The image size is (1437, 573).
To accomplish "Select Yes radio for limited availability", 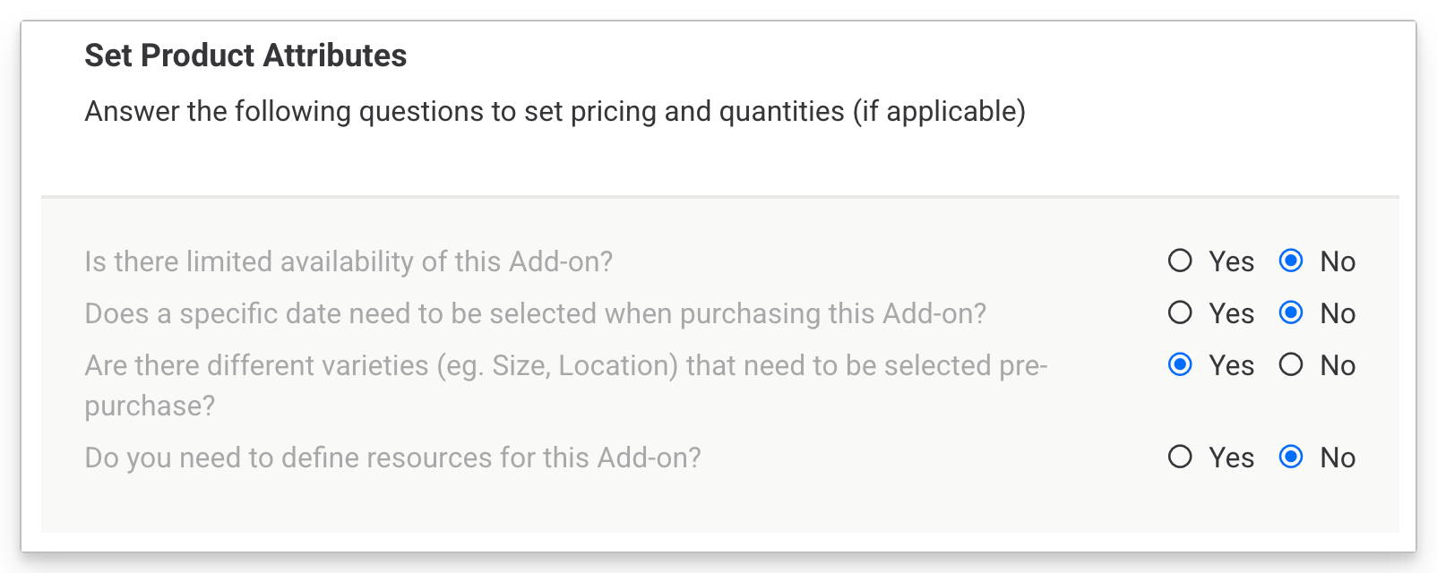I will (x=1180, y=261).
